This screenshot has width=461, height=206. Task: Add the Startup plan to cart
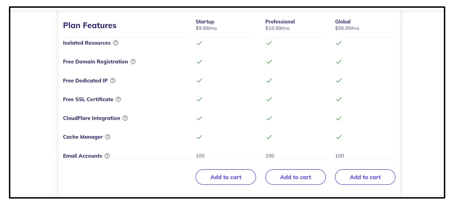pyautogui.click(x=226, y=177)
